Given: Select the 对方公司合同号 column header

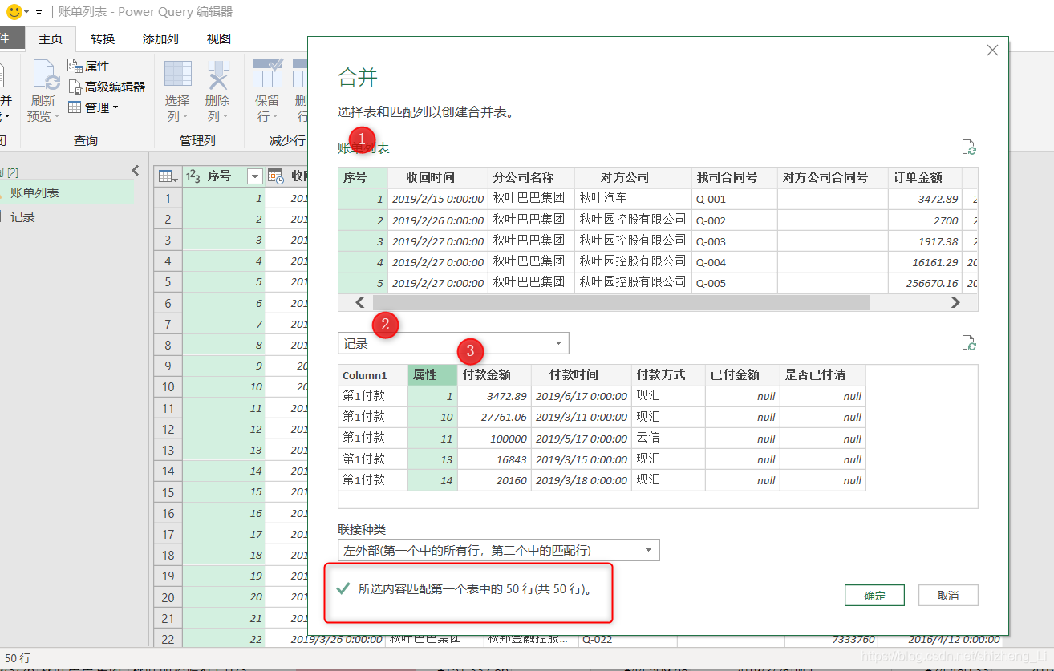Looking at the screenshot, I should click(833, 177).
